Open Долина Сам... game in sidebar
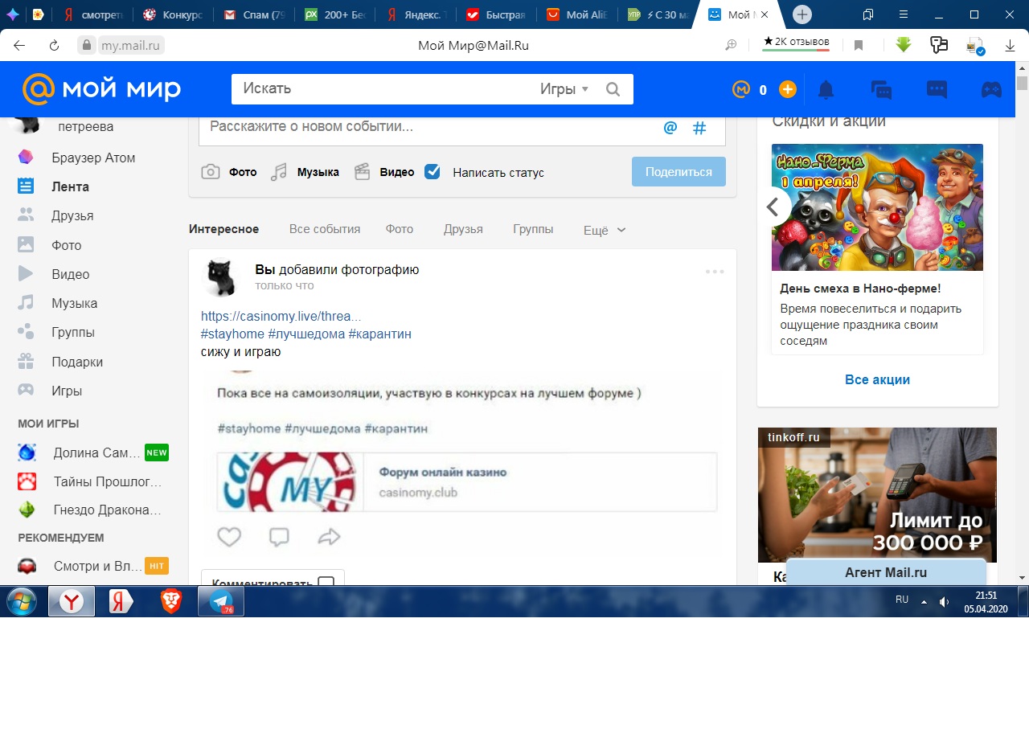 pos(92,452)
